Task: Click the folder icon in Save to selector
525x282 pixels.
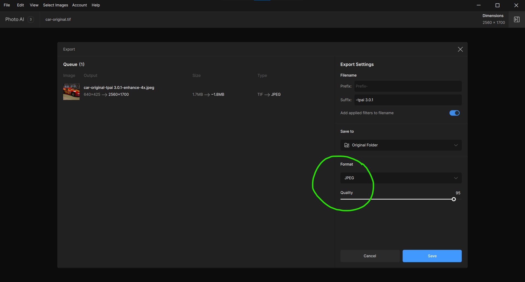Action: click(346, 145)
